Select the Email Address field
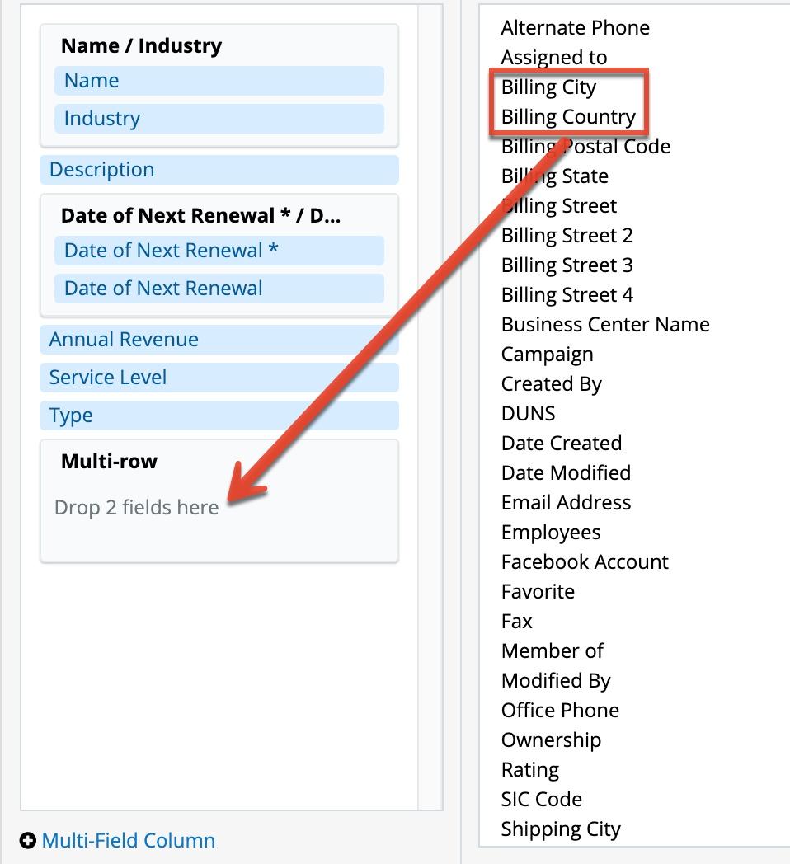Viewport: 790px width, 864px height. [x=566, y=503]
